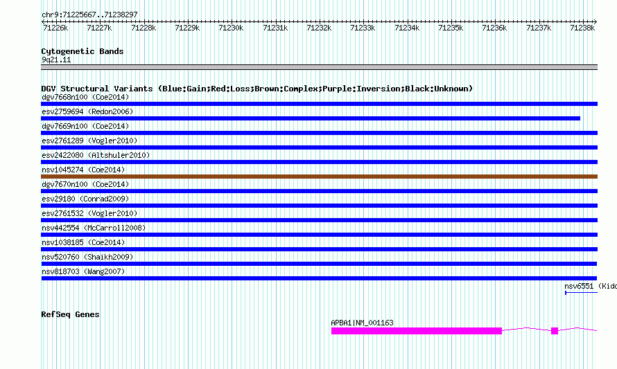617x369 pixels.
Task: Open the nsv1045274 (Coe2014) variant label
Action: click(x=83, y=170)
